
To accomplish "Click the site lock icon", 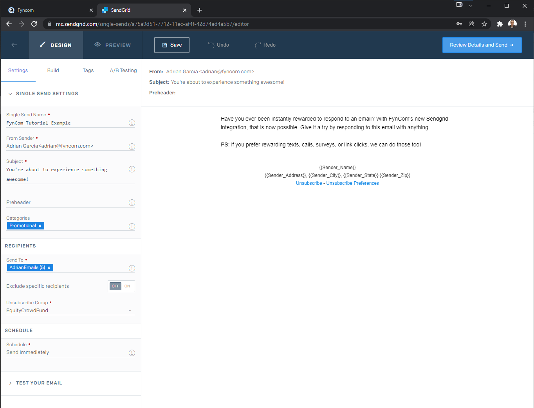I will click(49, 24).
